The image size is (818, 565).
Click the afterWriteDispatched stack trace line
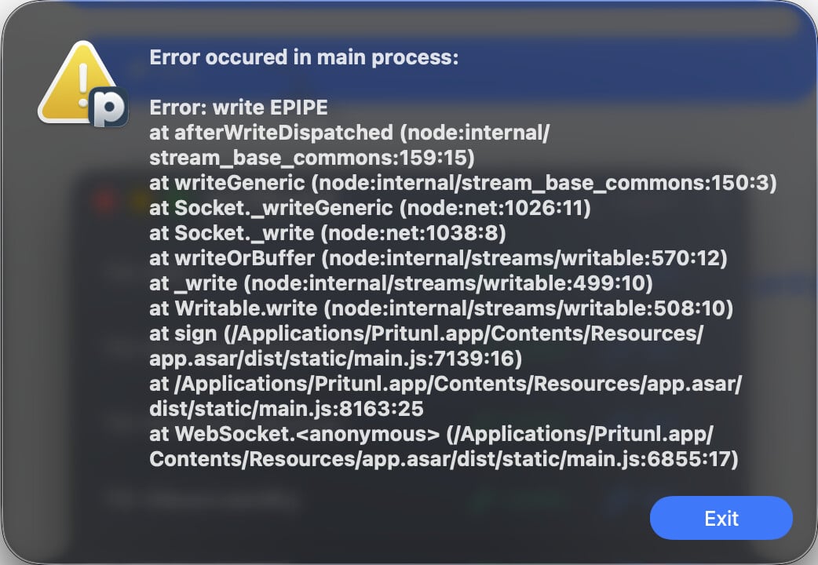coord(349,133)
